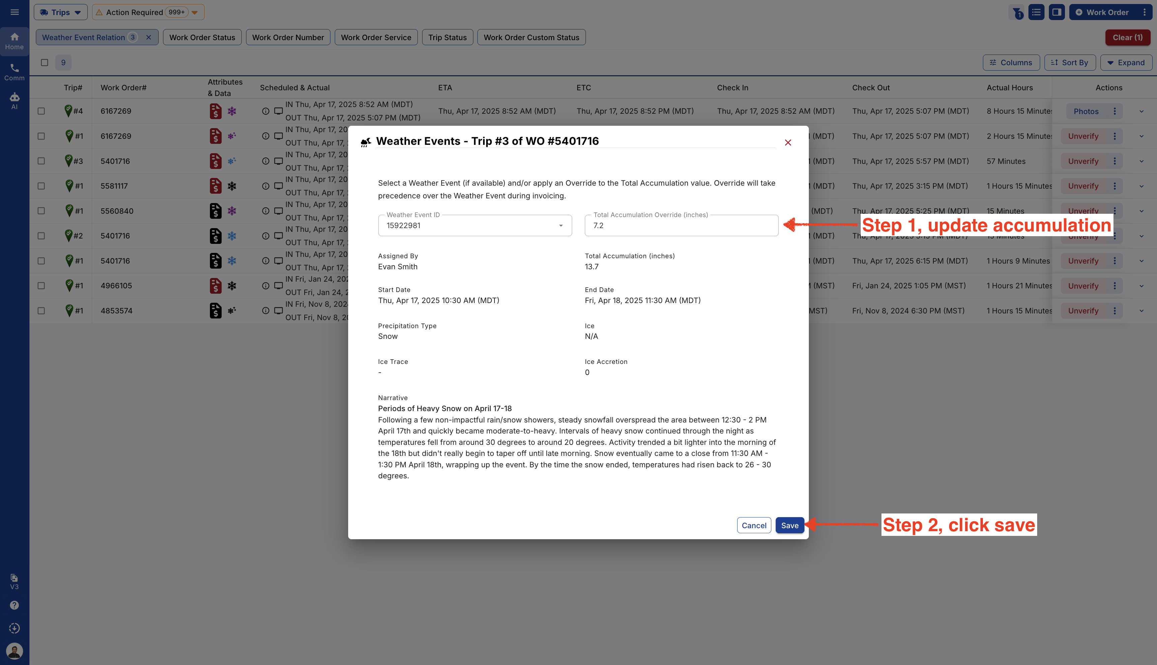Close the Weather Events dialog with red X
Viewport: 1157px width, 665px height.
[788, 142]
